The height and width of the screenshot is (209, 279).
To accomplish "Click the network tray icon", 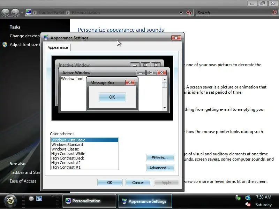I will [248, 198].
